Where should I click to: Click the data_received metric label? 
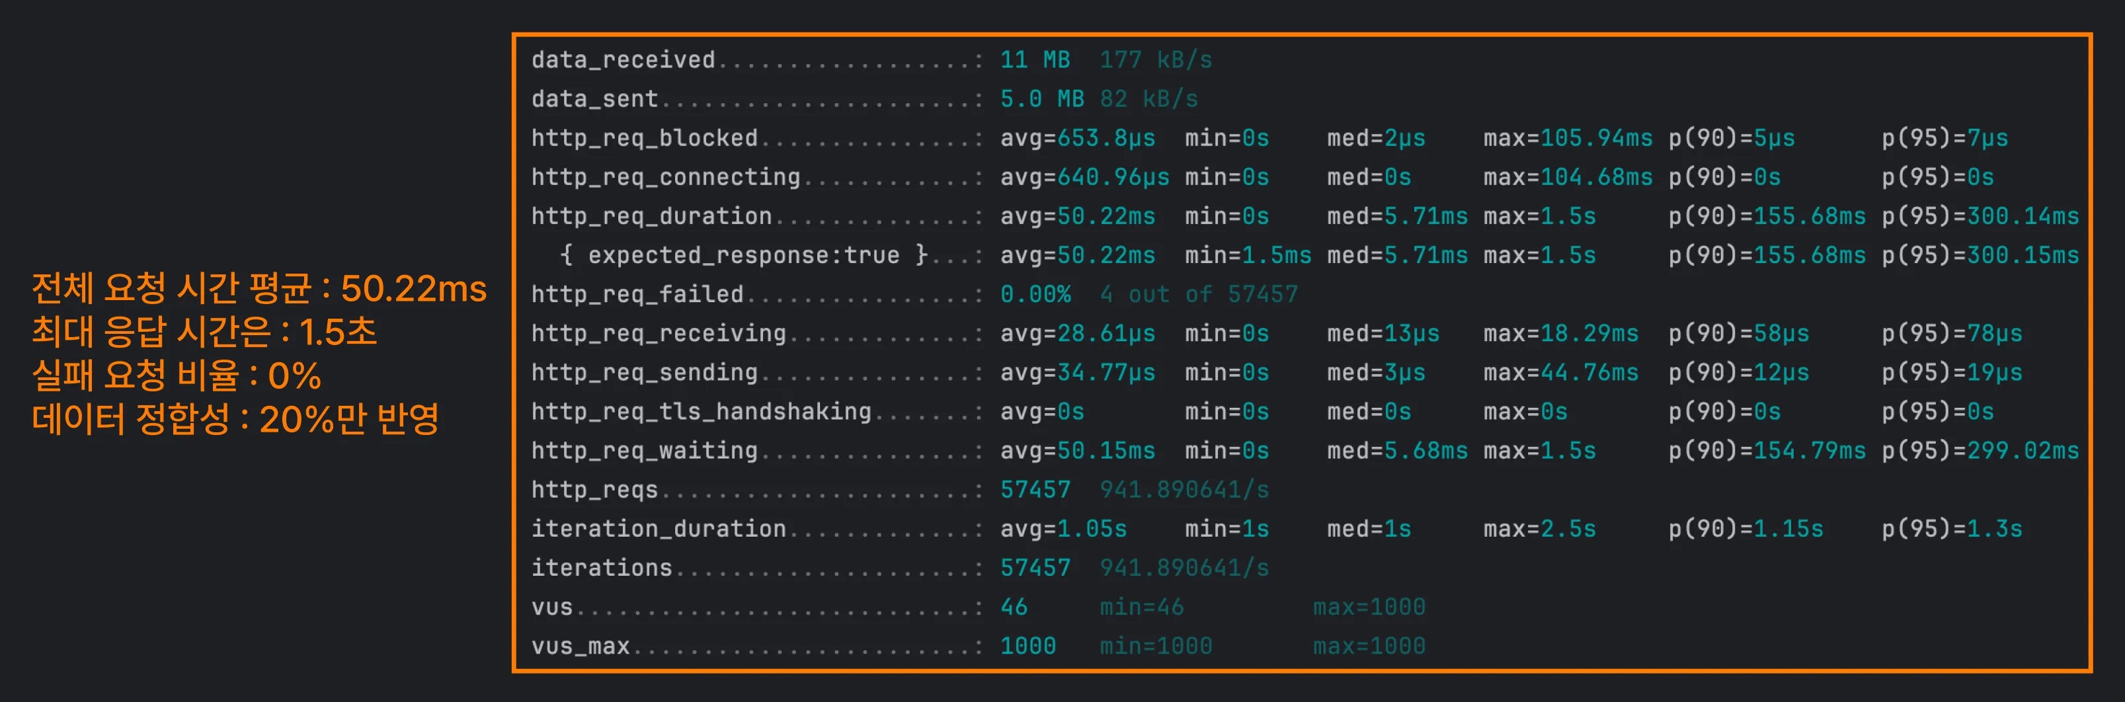(623, 60)
